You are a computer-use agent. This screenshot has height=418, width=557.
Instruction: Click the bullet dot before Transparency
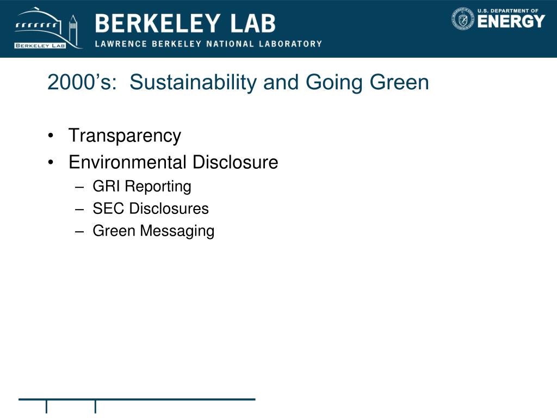[x=51, y=136]
